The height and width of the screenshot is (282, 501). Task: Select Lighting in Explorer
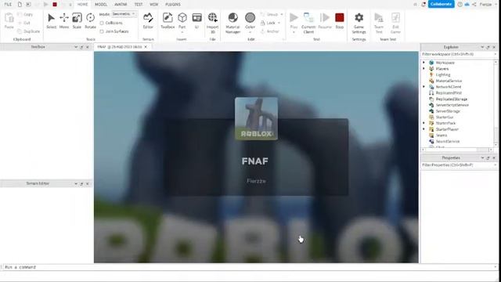[443, 75]
